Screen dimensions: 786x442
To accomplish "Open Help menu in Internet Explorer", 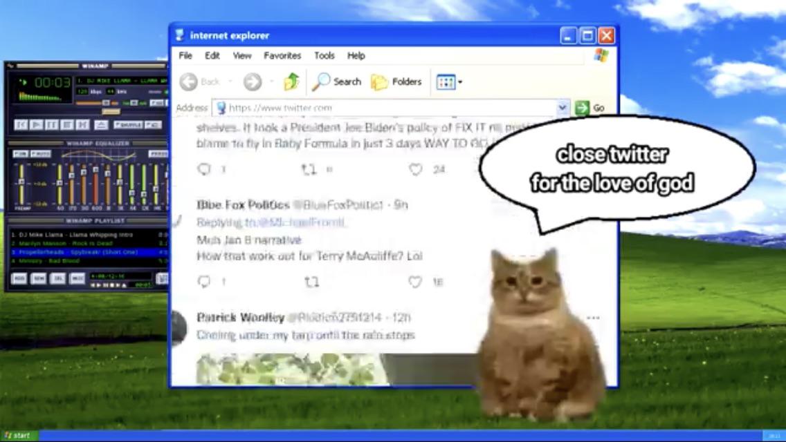I will 356,55.
